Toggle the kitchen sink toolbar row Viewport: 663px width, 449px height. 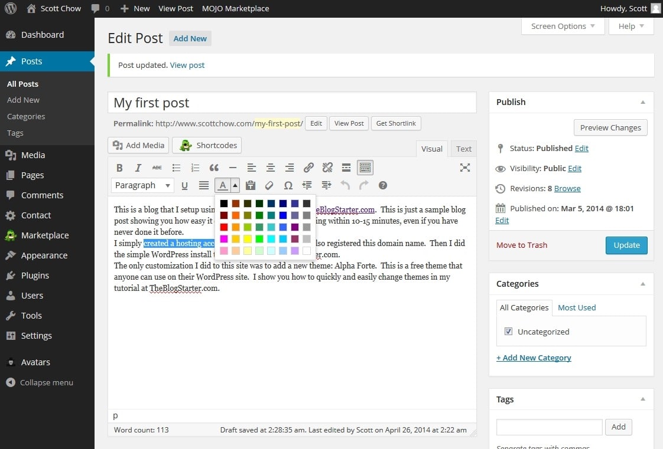365,167
